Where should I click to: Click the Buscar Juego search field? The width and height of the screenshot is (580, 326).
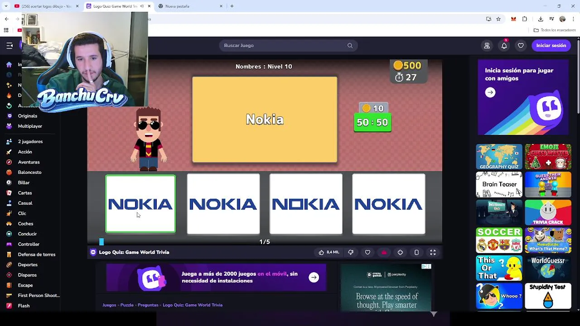tap(288, 45)
